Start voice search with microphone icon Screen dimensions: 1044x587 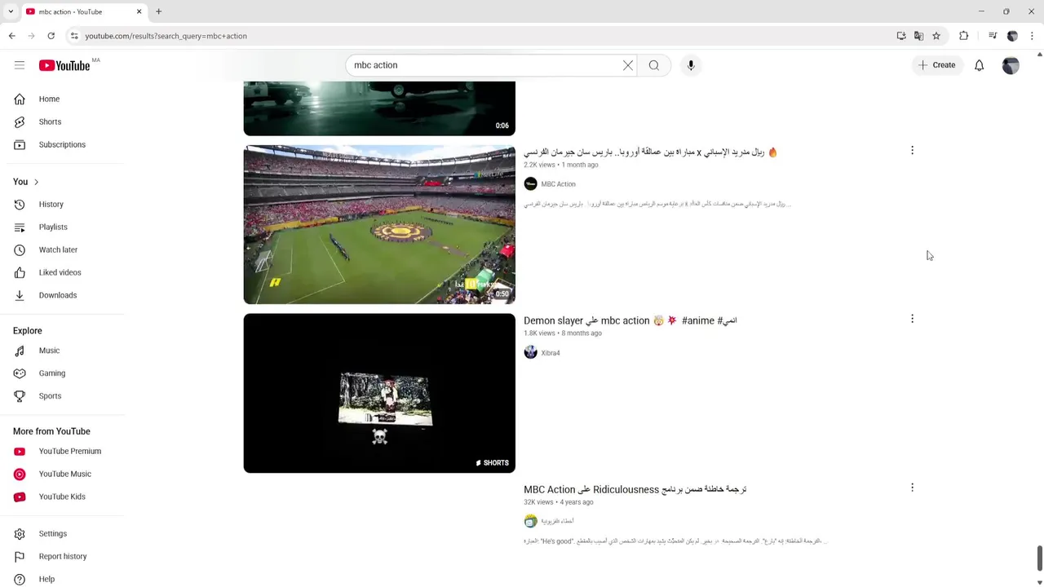691,65
